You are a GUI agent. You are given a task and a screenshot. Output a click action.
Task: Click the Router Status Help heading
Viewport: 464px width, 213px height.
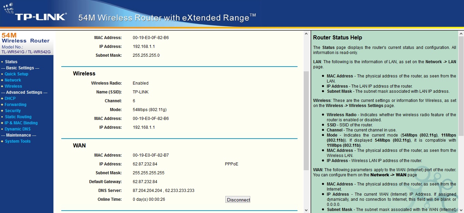click(337, 38)
